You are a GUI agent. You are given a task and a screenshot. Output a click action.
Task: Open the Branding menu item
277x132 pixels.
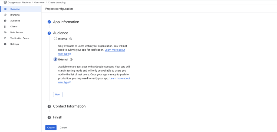tap(15, 15)
